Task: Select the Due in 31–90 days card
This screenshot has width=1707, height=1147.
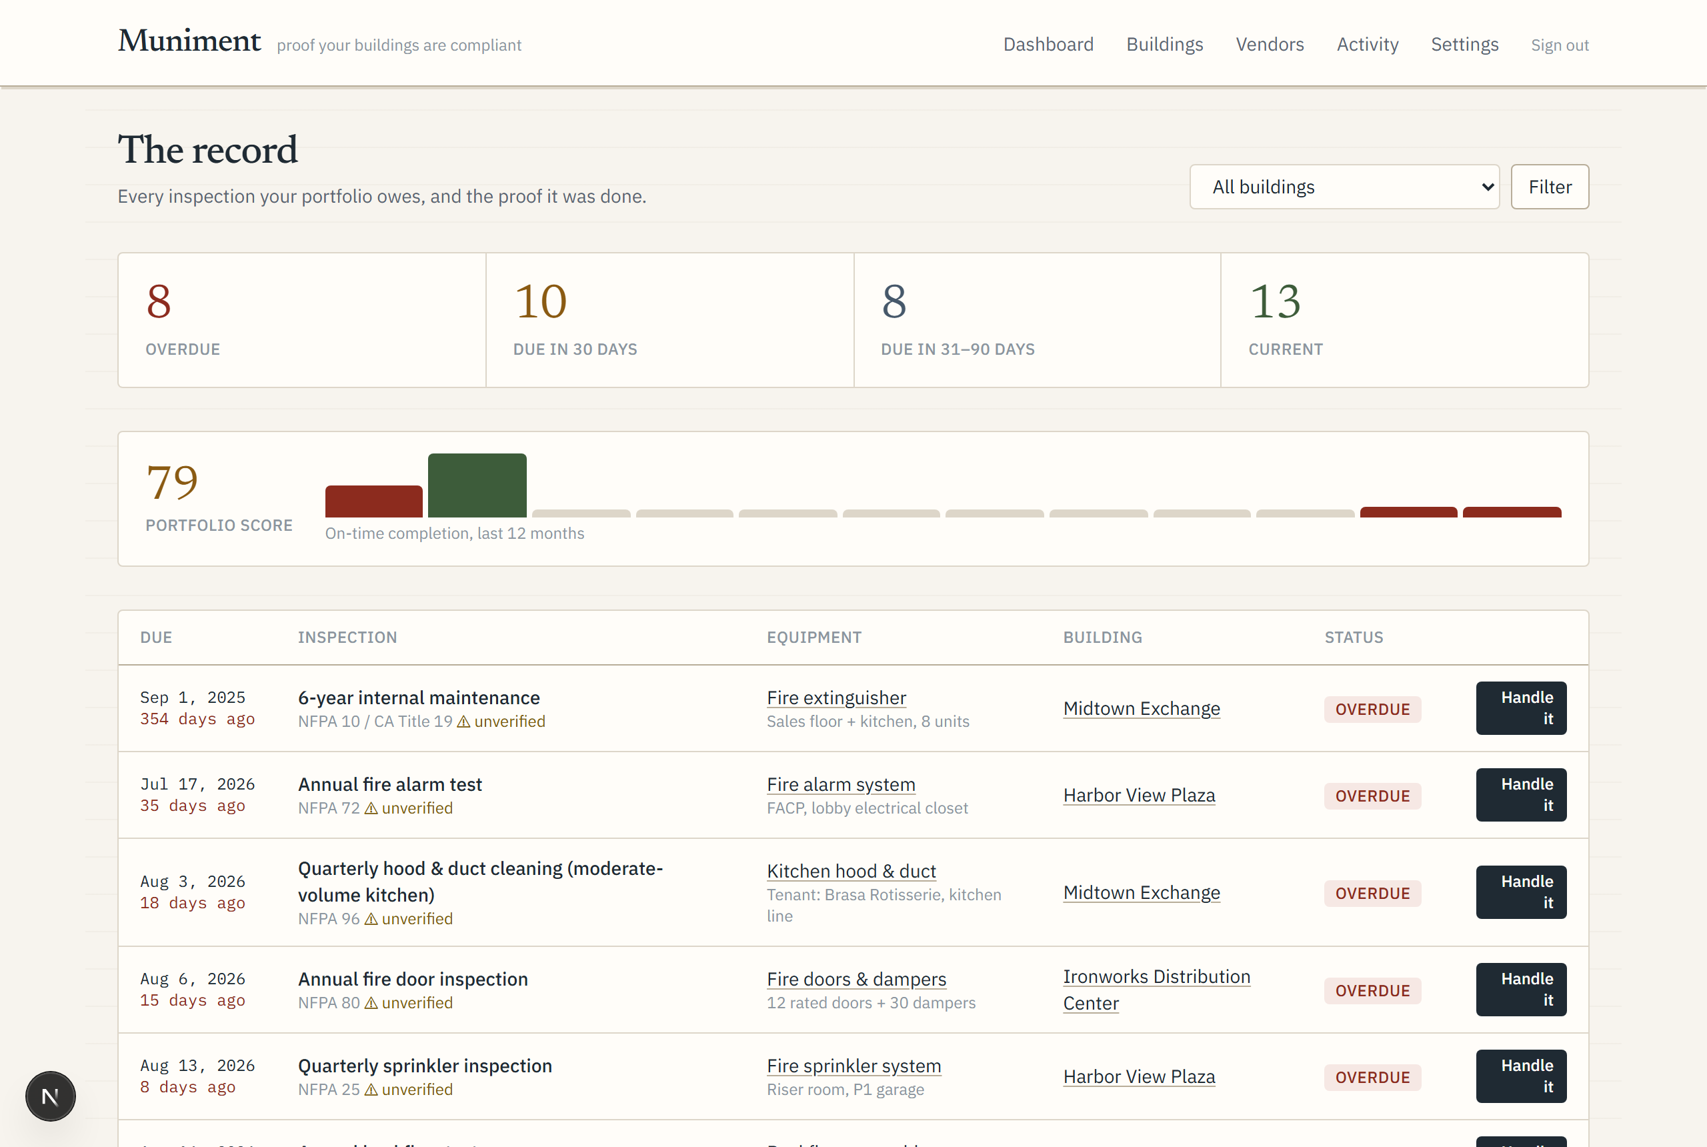Action: (x=1037, y=319)
